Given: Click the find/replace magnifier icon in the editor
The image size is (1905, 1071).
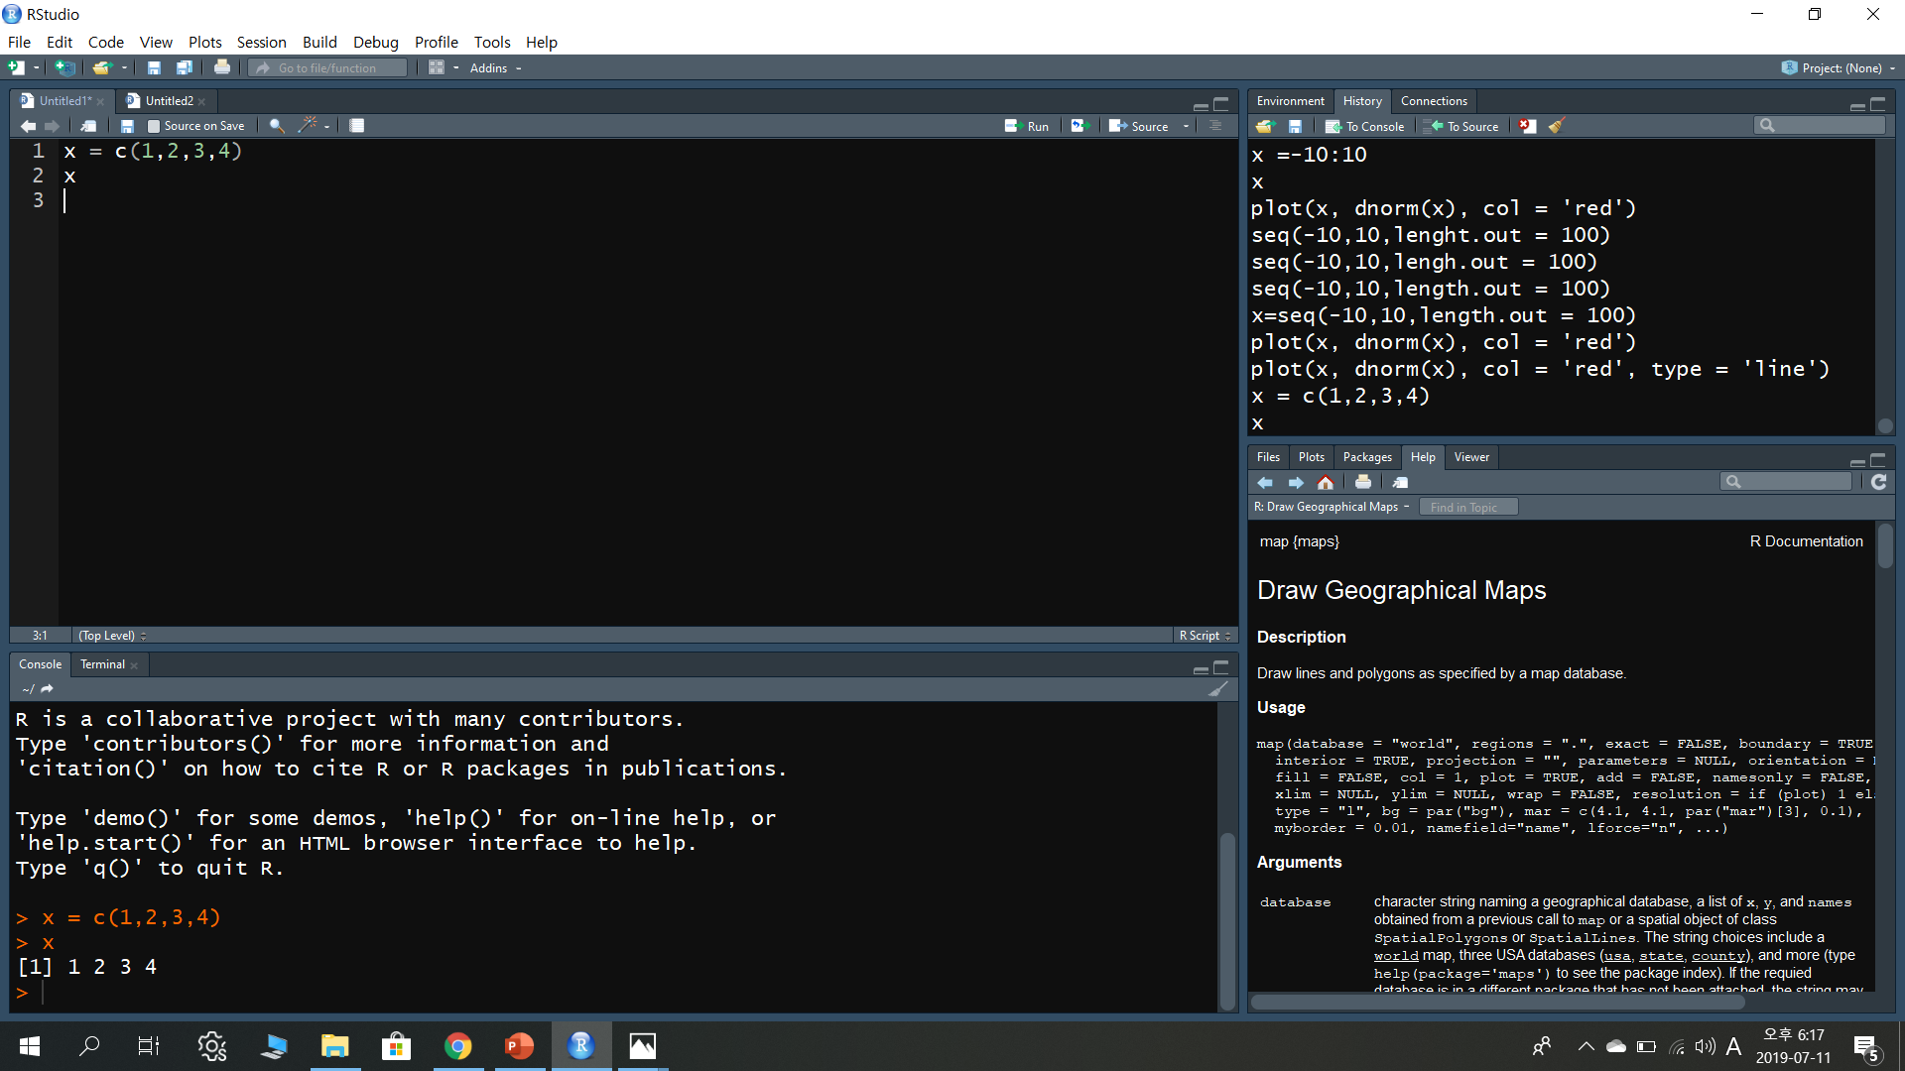Looking at the screenshot, I should tap(277, 126).
